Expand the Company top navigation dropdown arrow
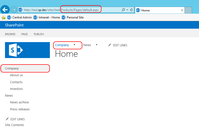The width and height of the screenshot is (199, 138). coord(74,45)
